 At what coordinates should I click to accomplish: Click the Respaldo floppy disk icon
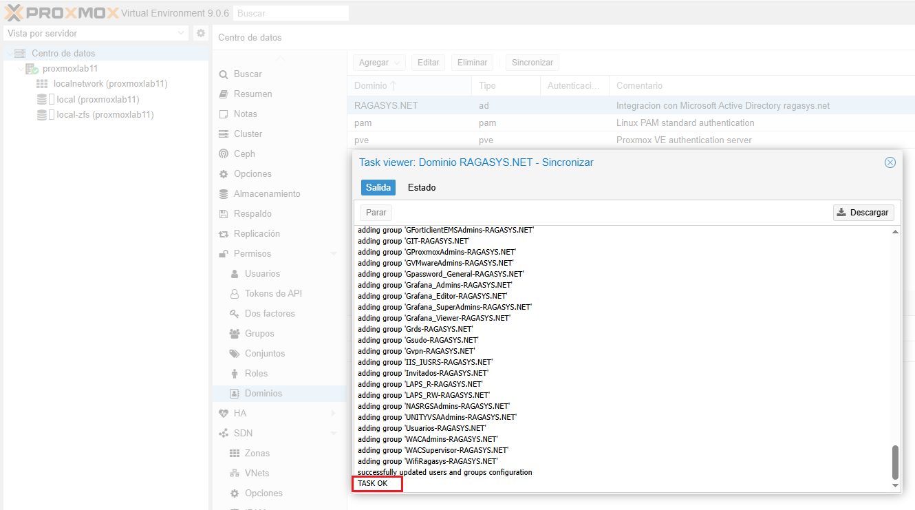click(x=223, y=214)
